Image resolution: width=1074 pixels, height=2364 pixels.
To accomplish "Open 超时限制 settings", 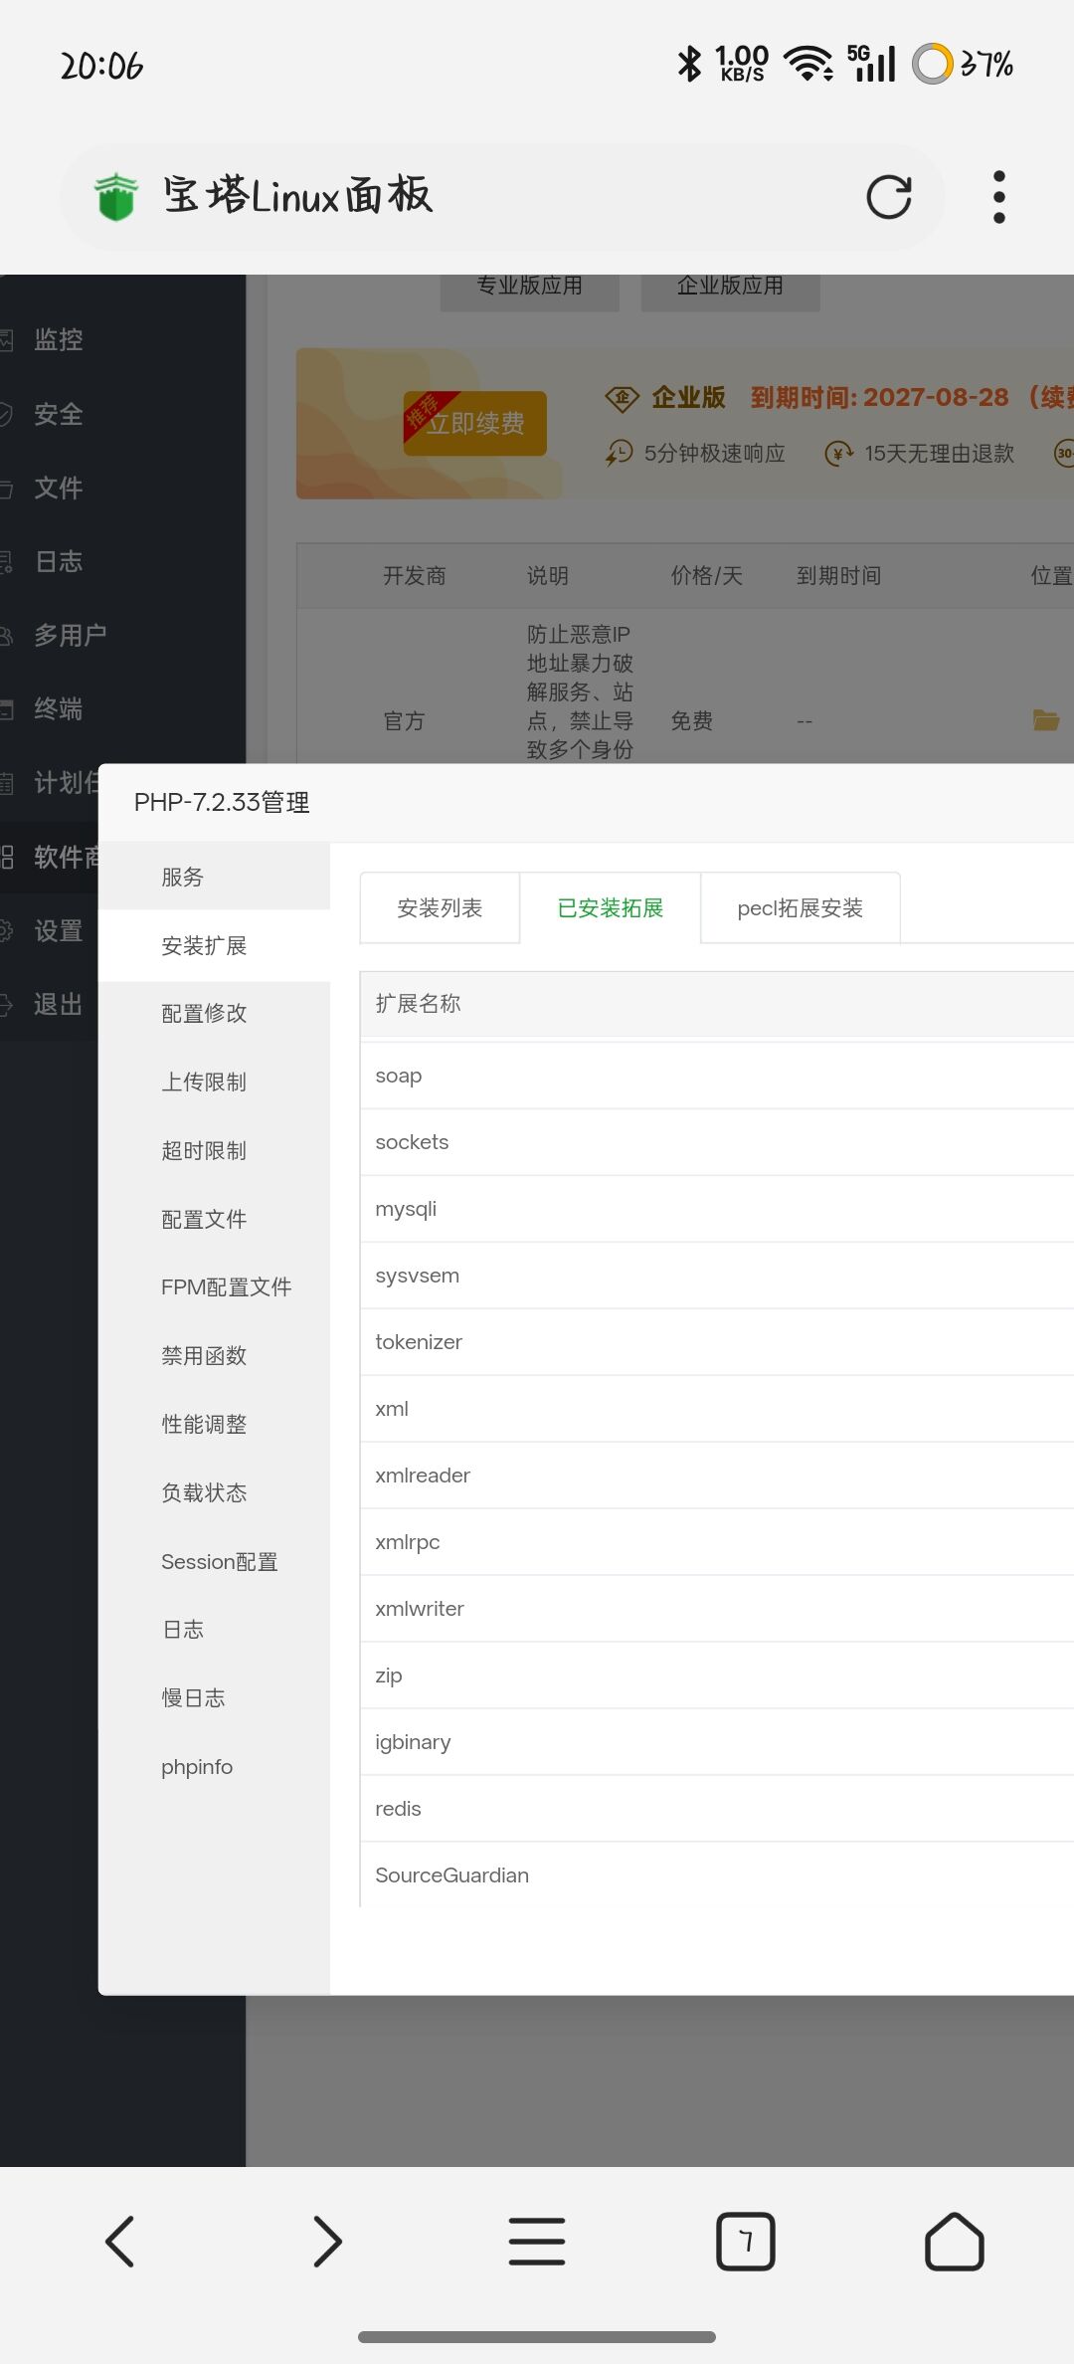I will click(214, 1150).
